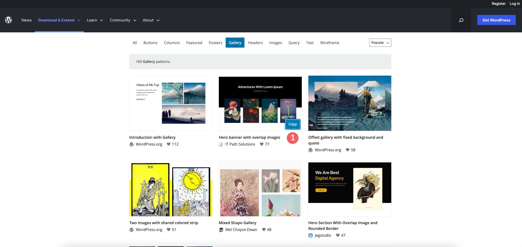This screenshot has height=247, width=522.
Task: Visit the Jegstudio author page
Action: [323, 235]
